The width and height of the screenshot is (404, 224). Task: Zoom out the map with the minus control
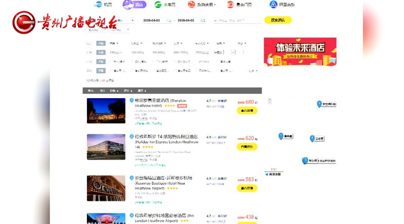tap(270, 102)
